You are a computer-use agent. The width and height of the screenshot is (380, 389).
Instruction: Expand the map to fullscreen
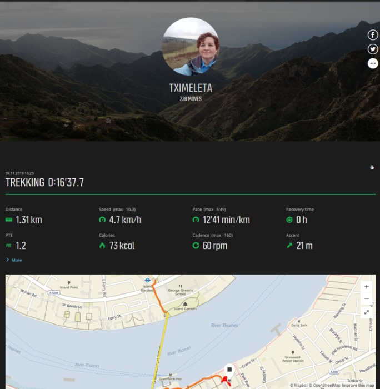point(366,312)
